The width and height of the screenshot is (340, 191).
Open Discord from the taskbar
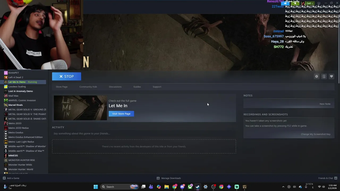tap(182, 187)
